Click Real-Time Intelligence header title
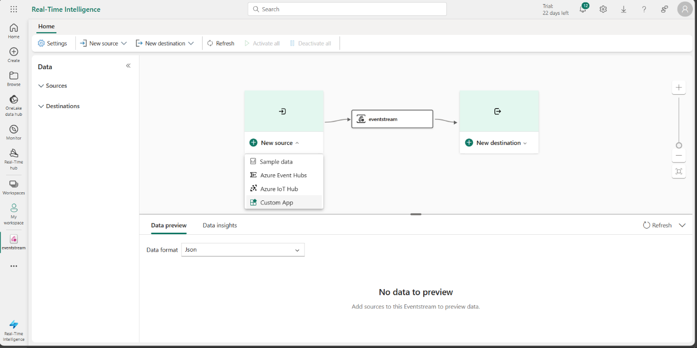The image size is (697, 348). (x=66, y=9)
